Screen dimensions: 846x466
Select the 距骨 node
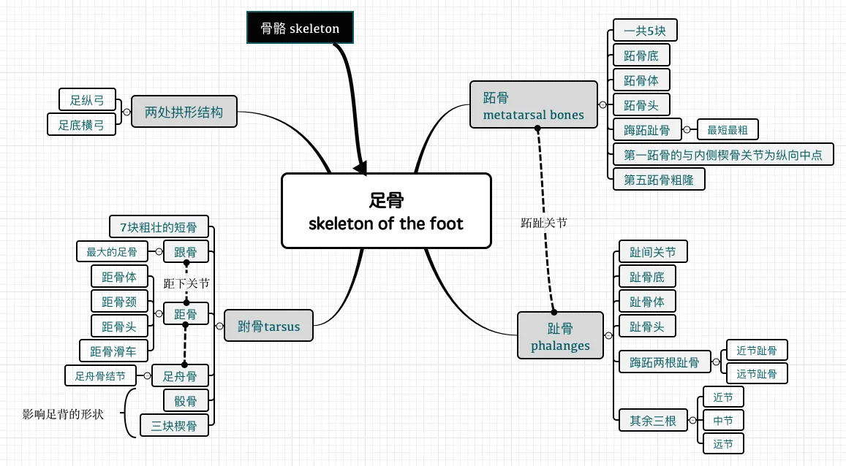186,313
